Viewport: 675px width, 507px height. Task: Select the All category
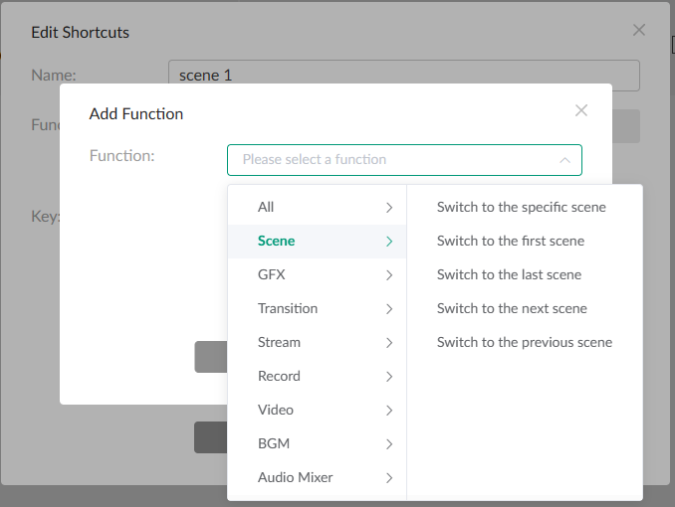tap(266, 207)
